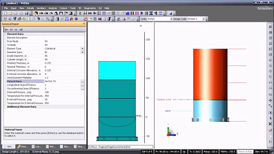Select the cylindrical shell element tool

(x=36, y=13)
